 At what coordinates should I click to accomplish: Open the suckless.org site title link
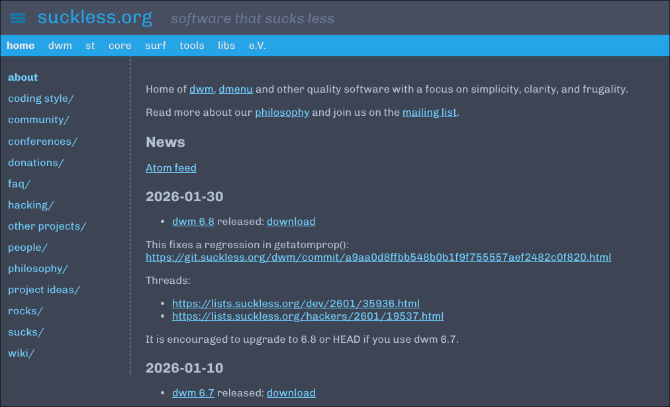click(95, 17)
